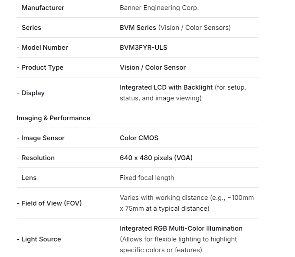Click the Model Number label
The width and height of the screenshot is (295, 257).
[x=45, y=48]
